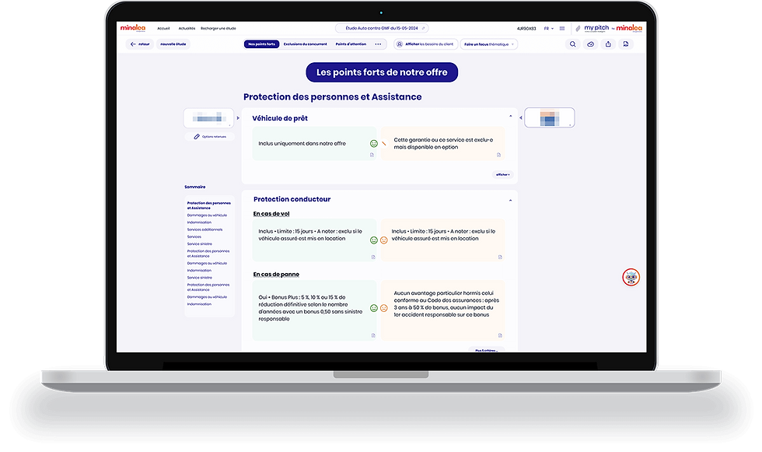Open the FR language dropdown
This screenshot has width=762, height=452.
pos(548,29)
